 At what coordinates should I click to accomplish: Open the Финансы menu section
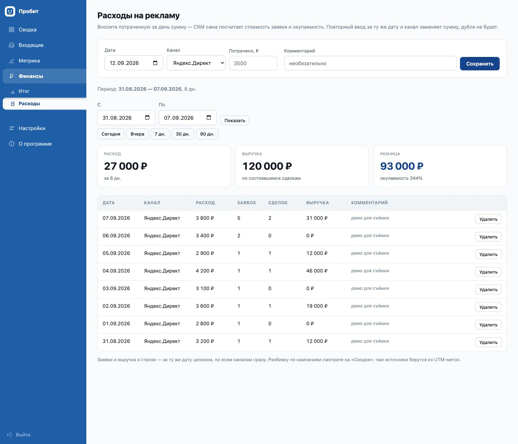click(45, 76)
